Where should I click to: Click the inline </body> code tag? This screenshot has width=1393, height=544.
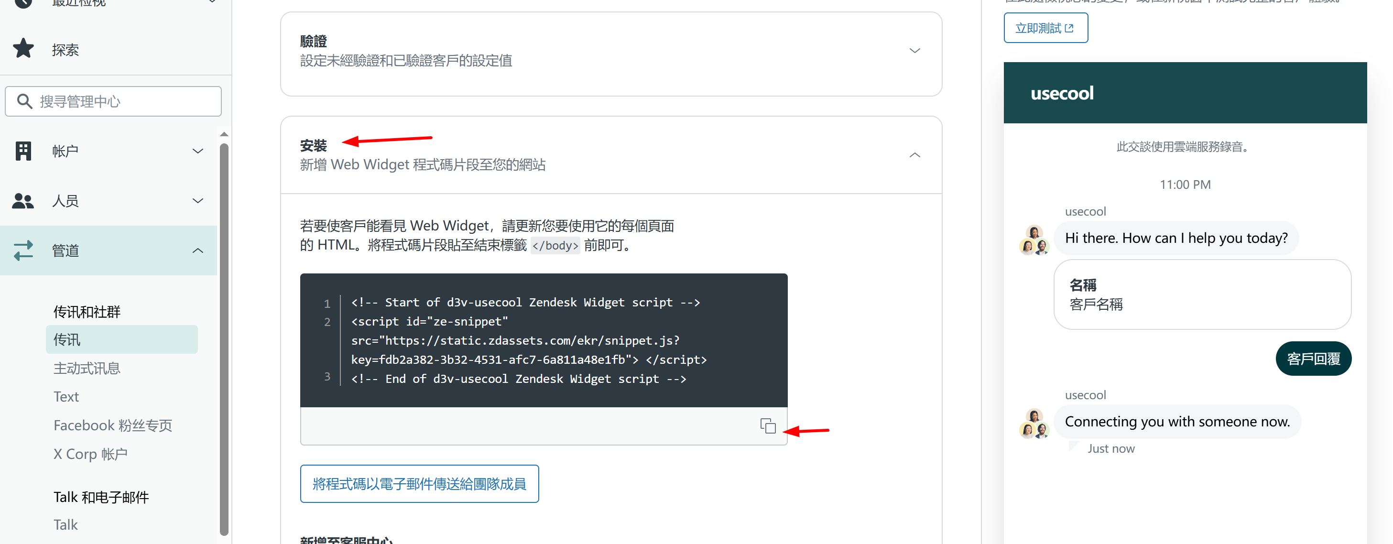(555, 246)
